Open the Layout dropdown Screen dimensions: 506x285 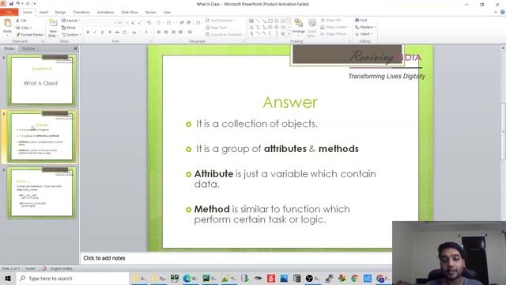pyautogui.click(x=70, y=21)
